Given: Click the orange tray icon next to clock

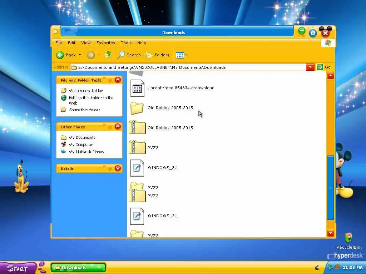Looking at the screenshot, I should pos(337,267).
